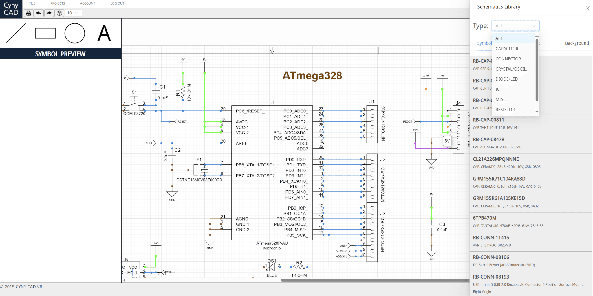
Task: Select capacitor C3 0.1uF symbol
Action: point(431,227)
